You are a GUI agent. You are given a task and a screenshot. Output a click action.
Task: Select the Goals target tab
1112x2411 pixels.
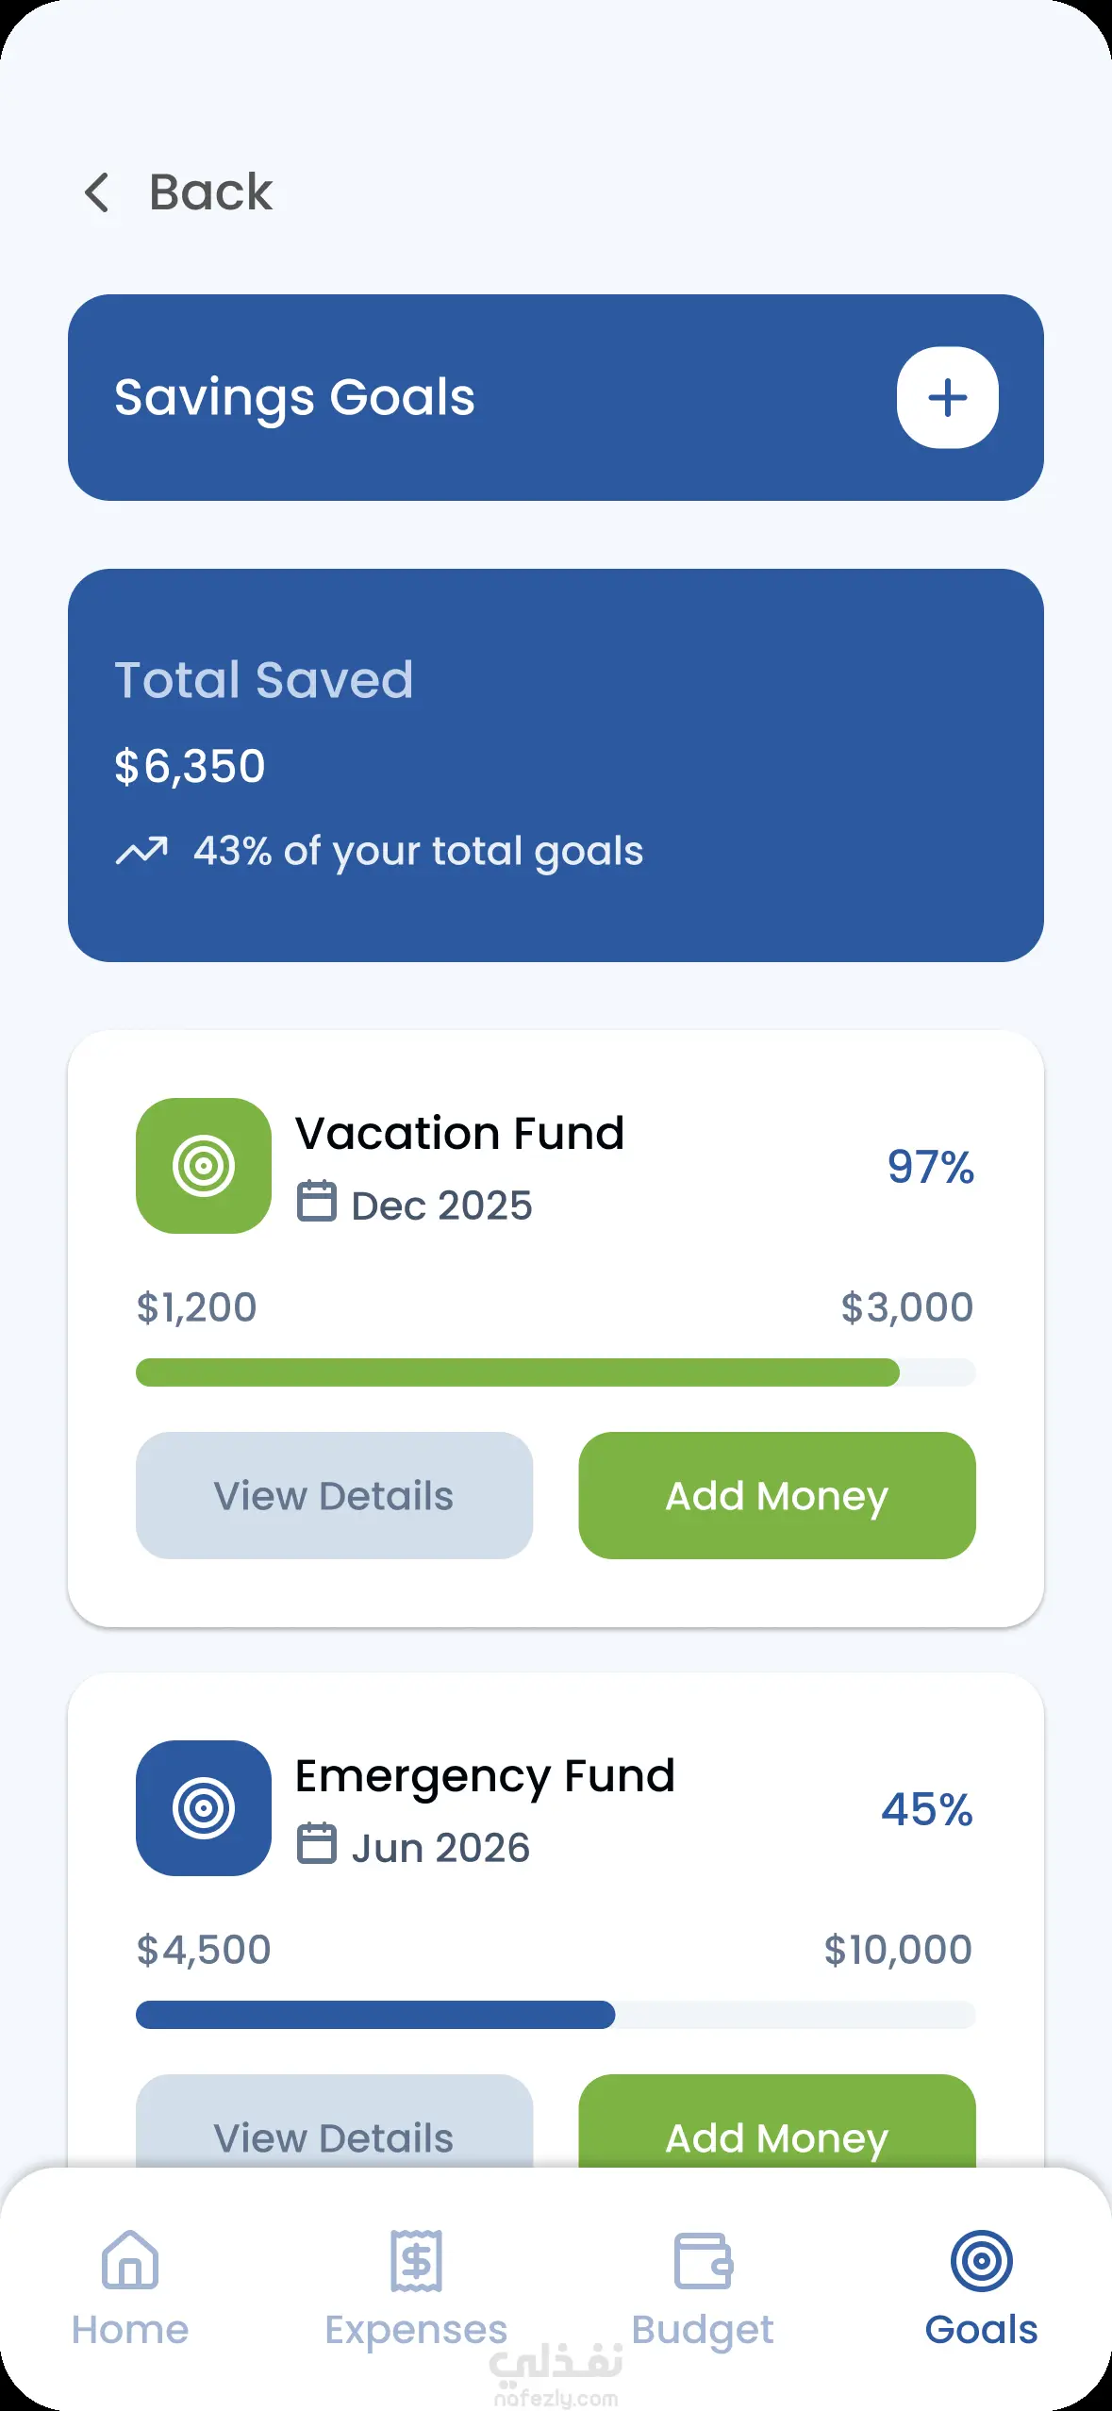[x=981, y=2260]
